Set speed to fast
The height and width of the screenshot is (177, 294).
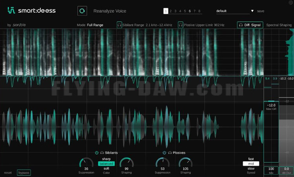click(x=251, y=159)
